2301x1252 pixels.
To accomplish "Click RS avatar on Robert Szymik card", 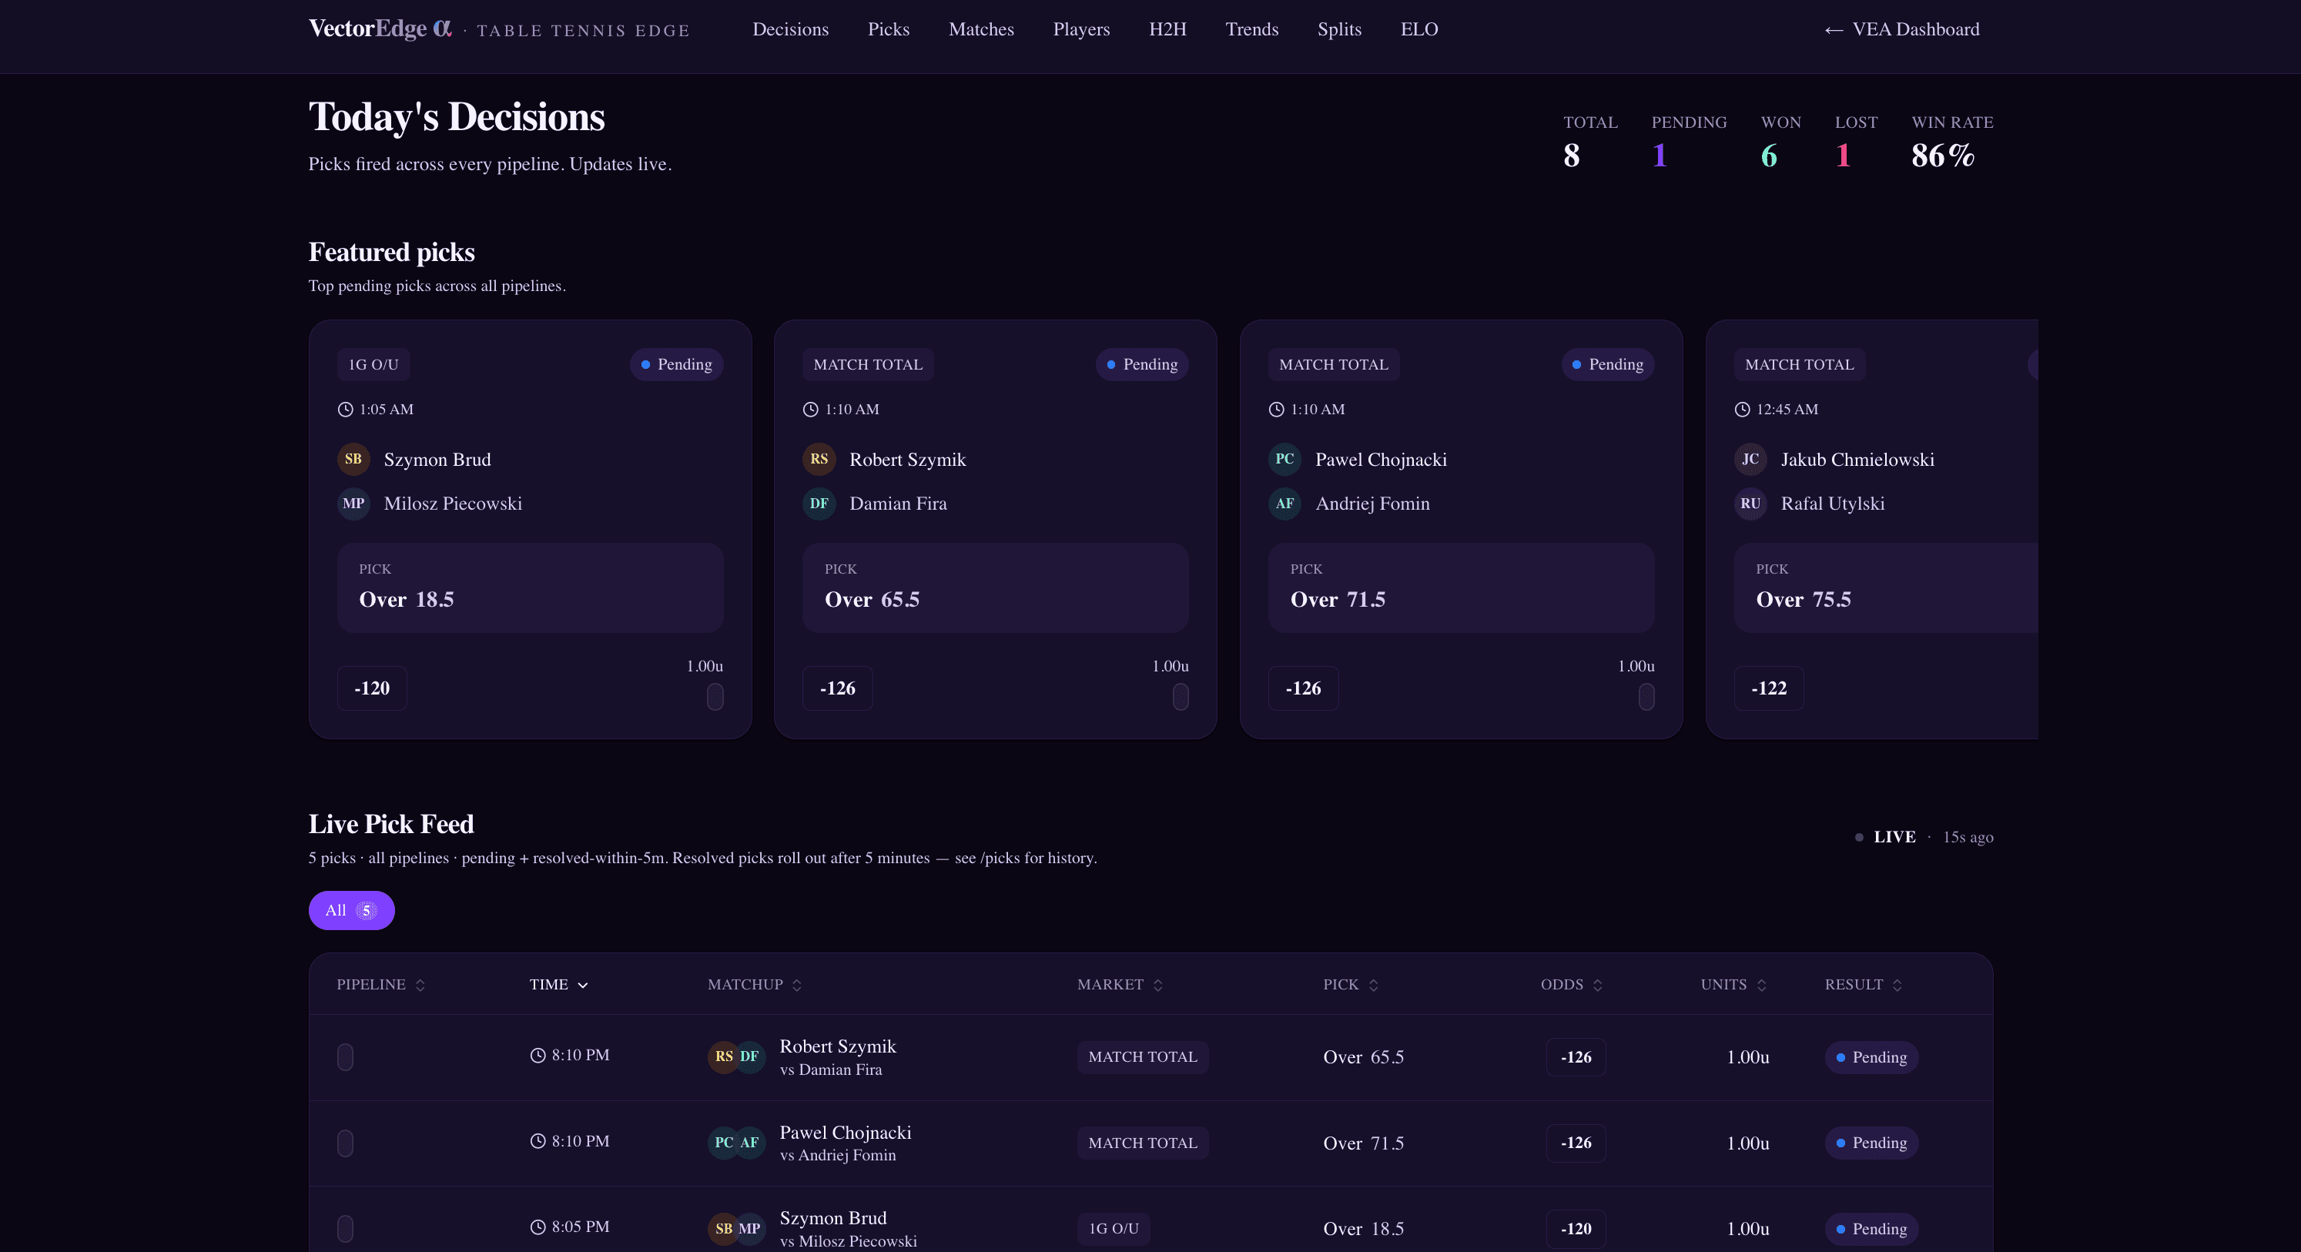I will (x=819, y=459).
